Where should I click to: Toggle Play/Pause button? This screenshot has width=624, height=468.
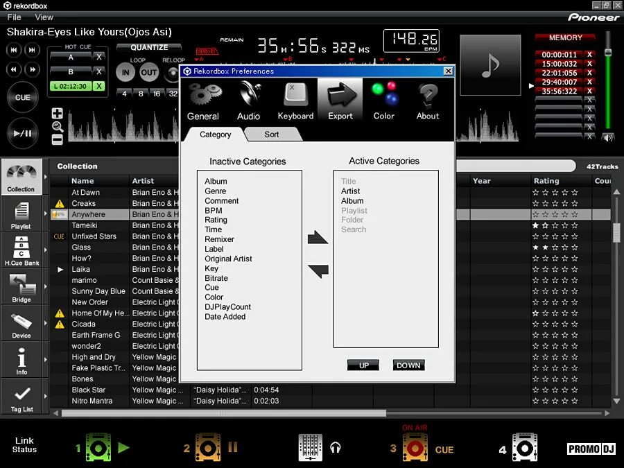pos(23,133)
